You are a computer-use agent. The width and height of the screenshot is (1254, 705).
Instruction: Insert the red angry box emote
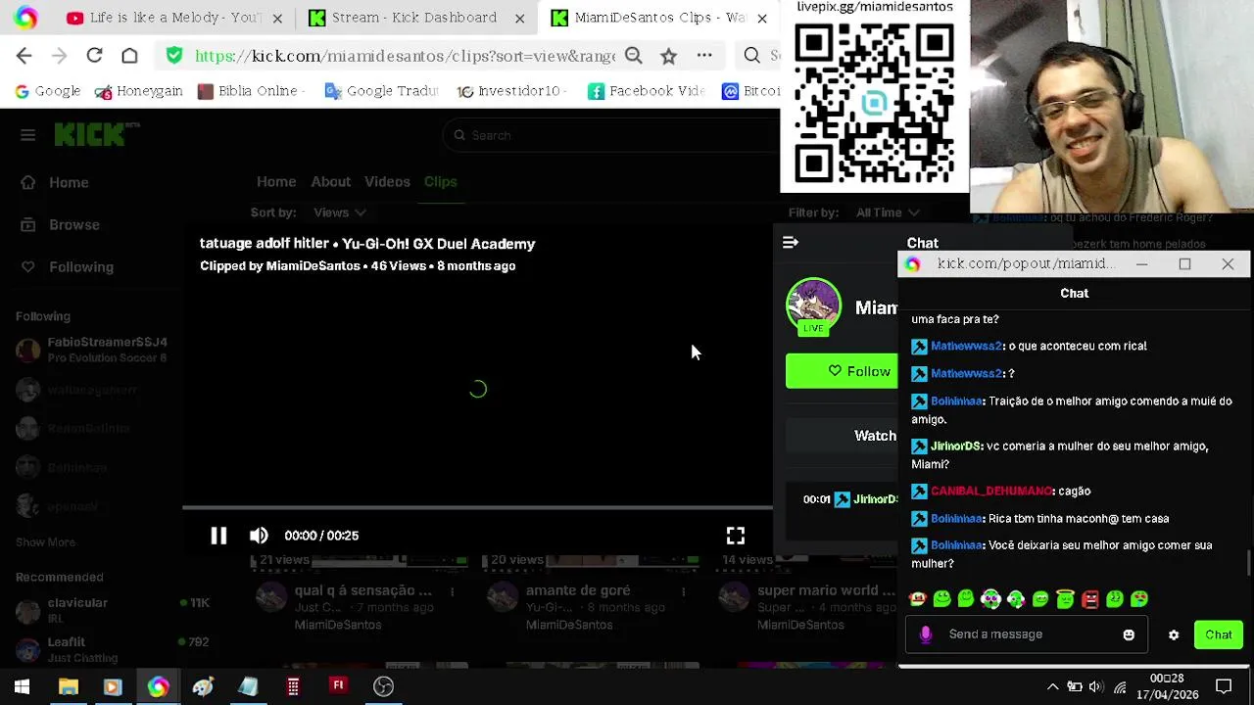[x=1089, y=599]
